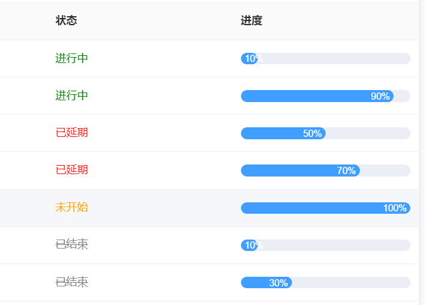Screen dimensions: 426x305
Task: Click the 已结束 status beside the 10% bar
Action: (72, 244)
